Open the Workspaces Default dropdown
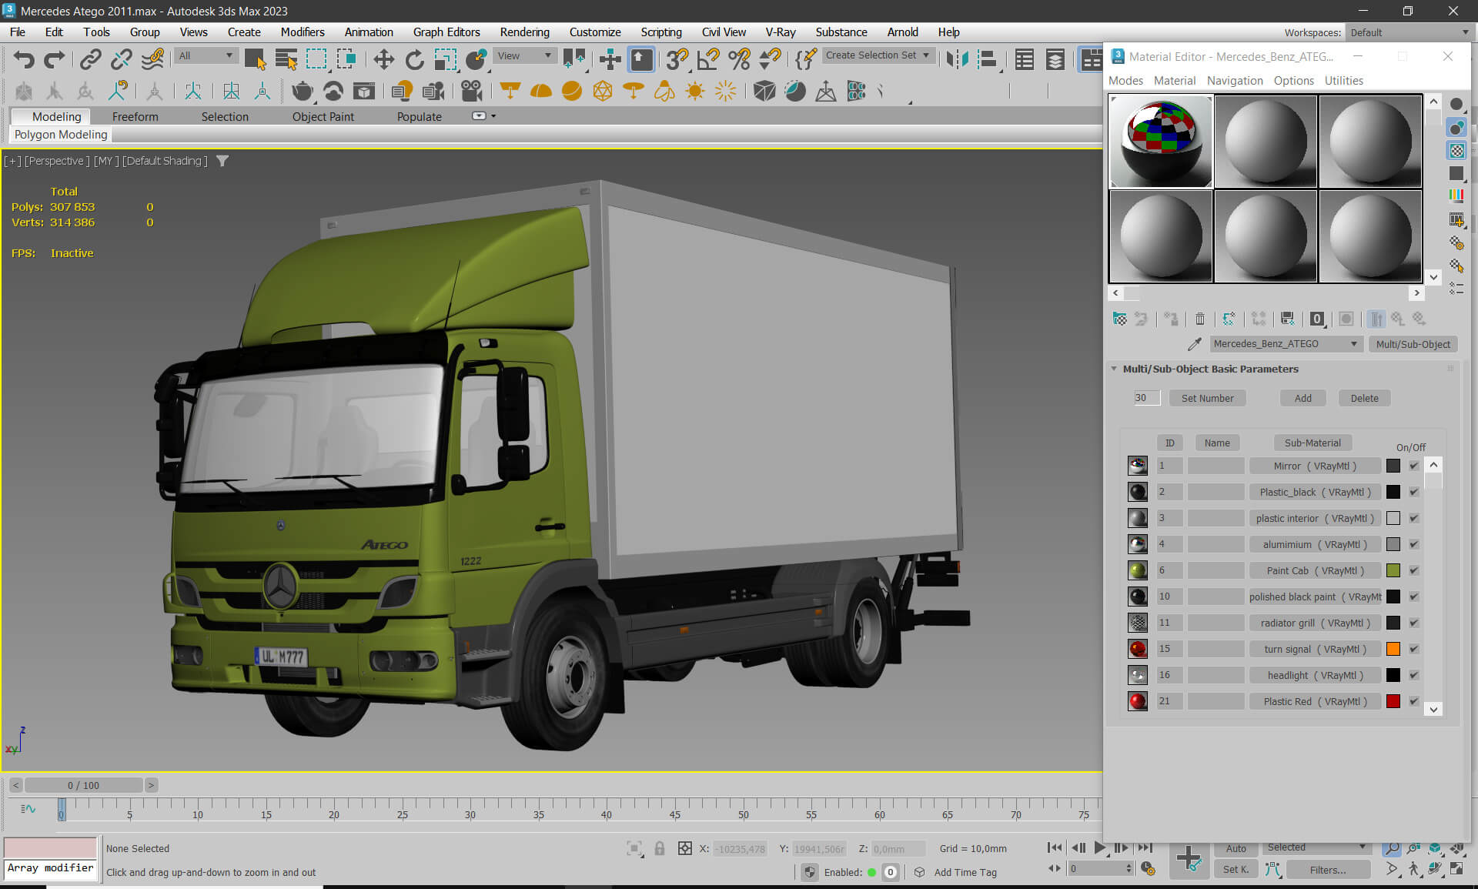The width and height of the screenshot is (1478, 889). (x=1408, y=32)
